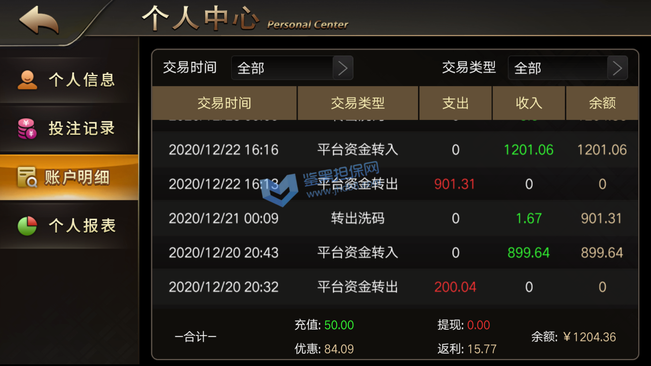Click the 支出 column header
Image resolution: width=651 pixels, height=366 pixels.
tap(455, 103)
